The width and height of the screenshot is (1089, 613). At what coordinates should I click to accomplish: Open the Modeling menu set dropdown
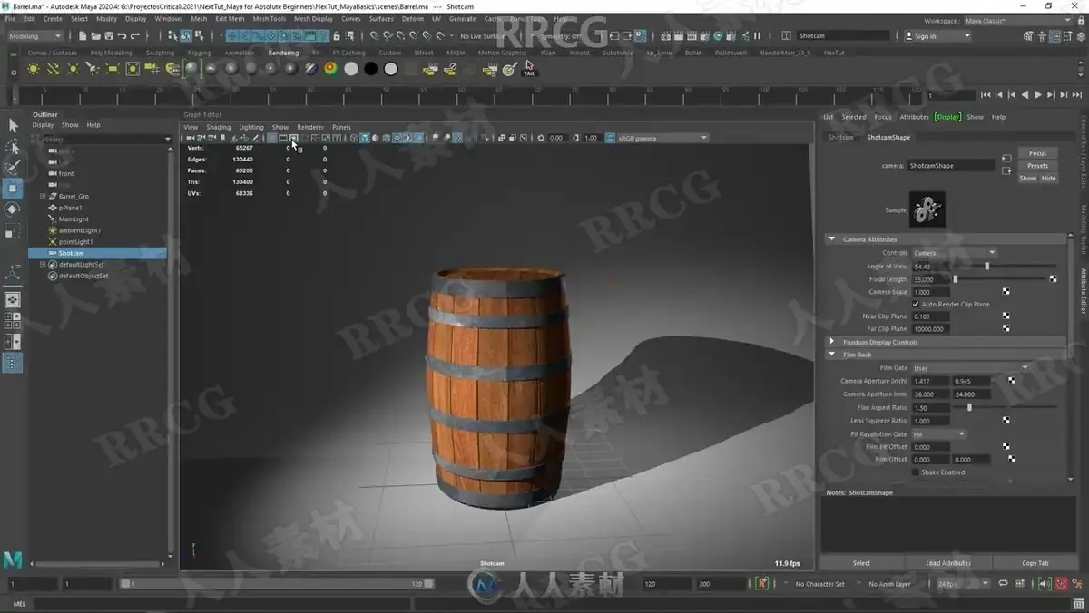pyautogui.click(x=35, y=36)
